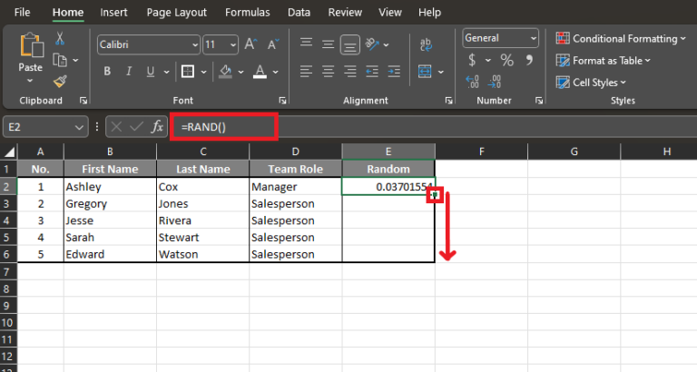
Task: Toggle Bold formatting
Action: [107, 71]
